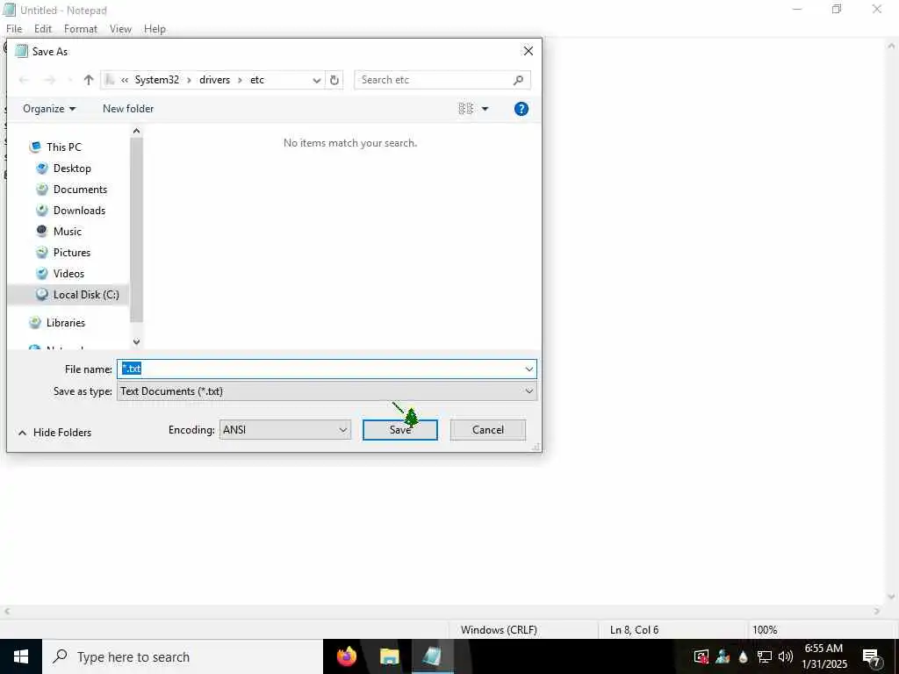Open the Save As help icon
The height and width of the screenshot is (674, 899).
521,109
